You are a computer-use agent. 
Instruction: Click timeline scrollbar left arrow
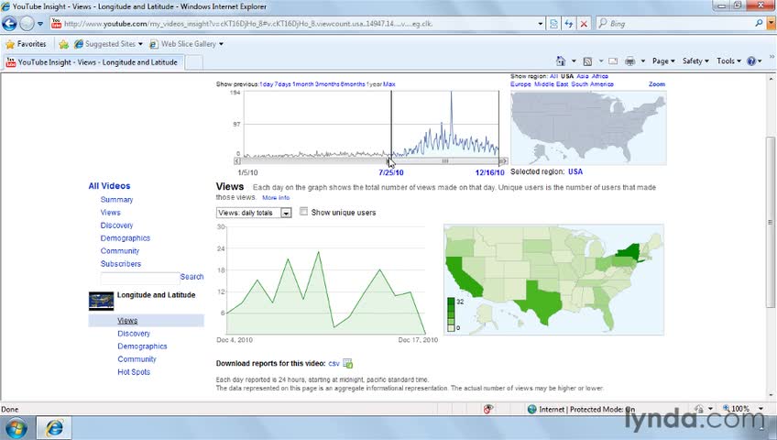click(237, 161)
